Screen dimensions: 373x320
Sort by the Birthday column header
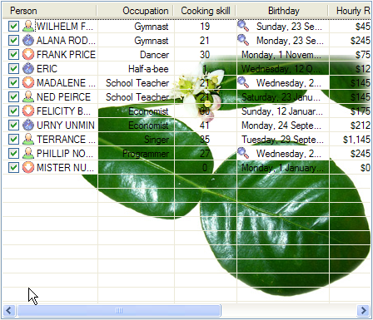pos(282,11)
